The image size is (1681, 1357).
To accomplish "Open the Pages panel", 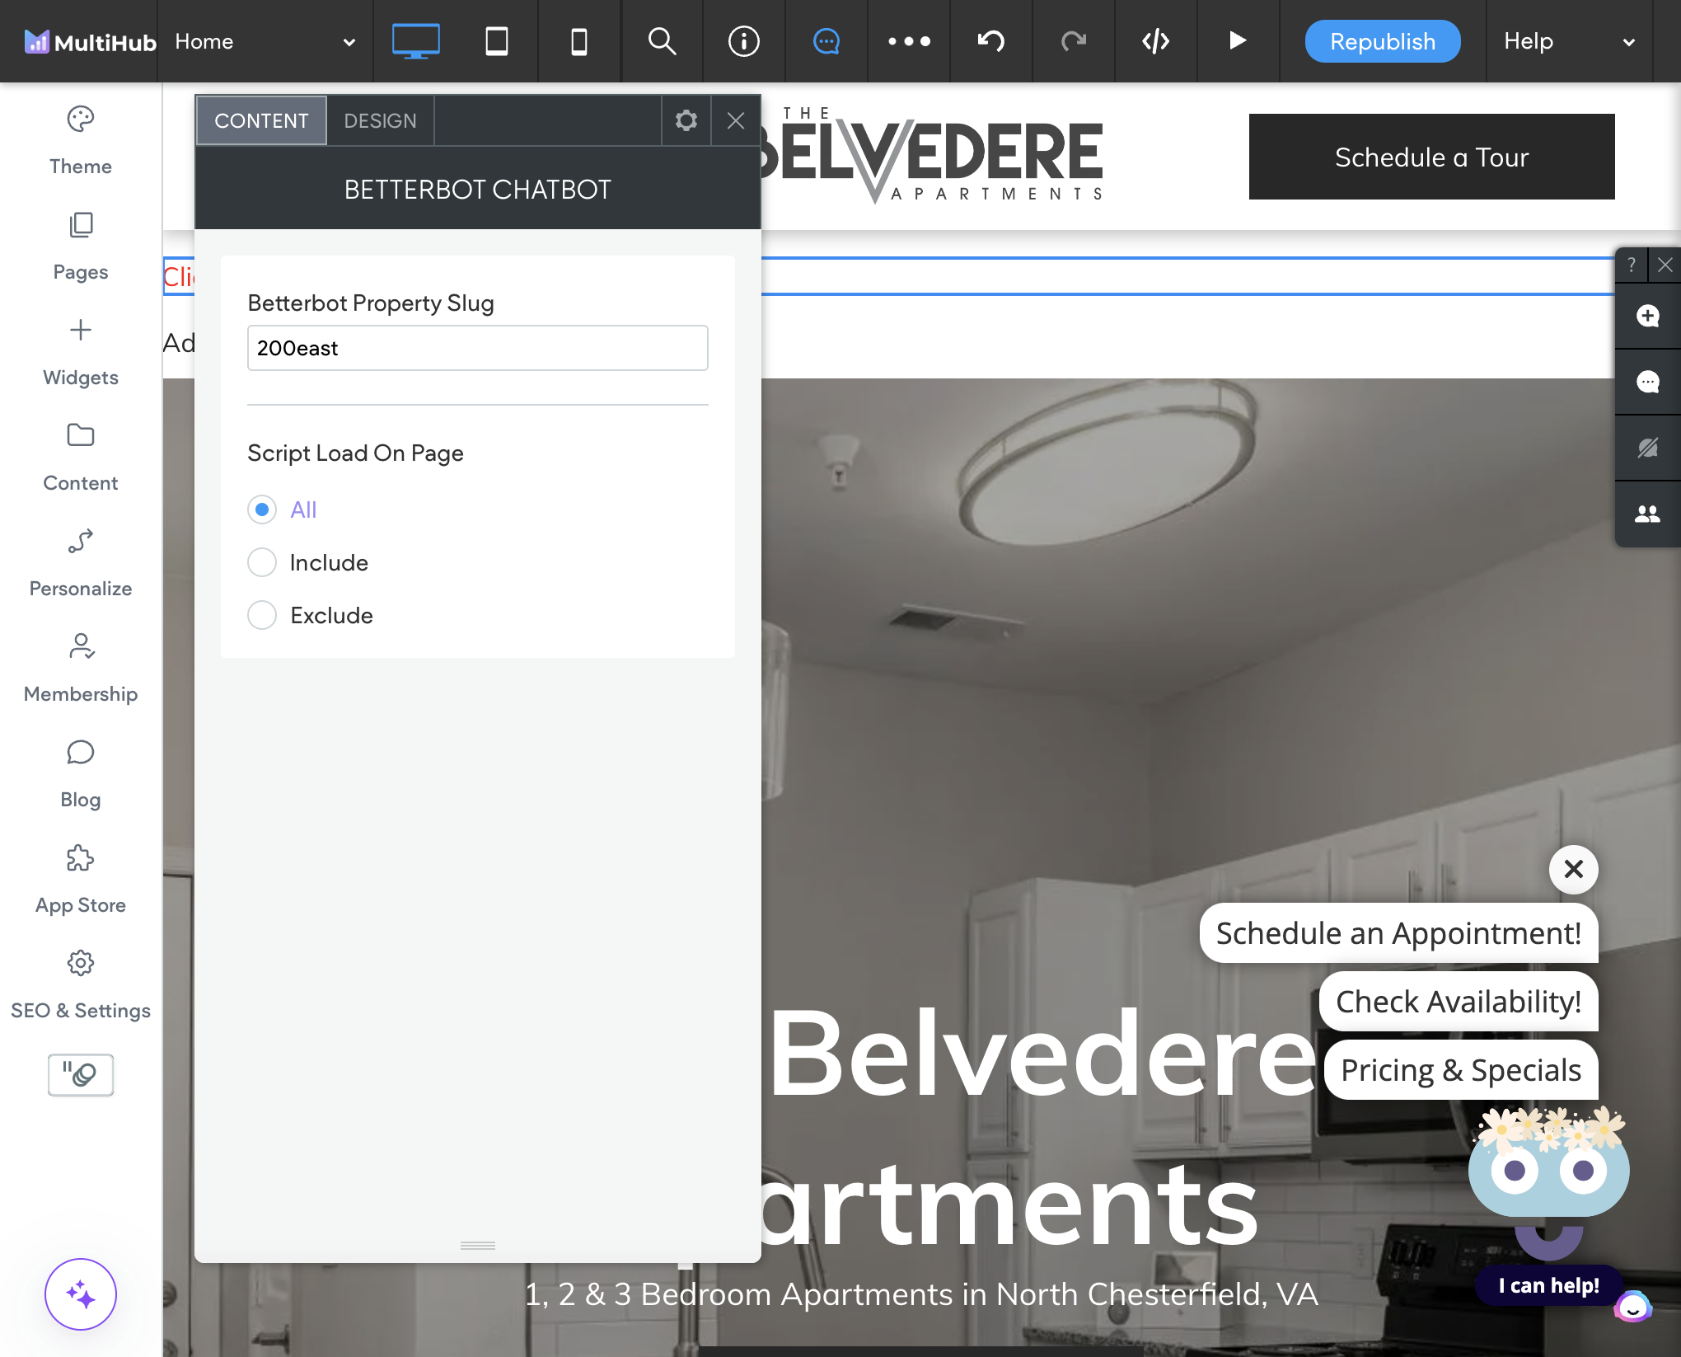I will point(81,247).
